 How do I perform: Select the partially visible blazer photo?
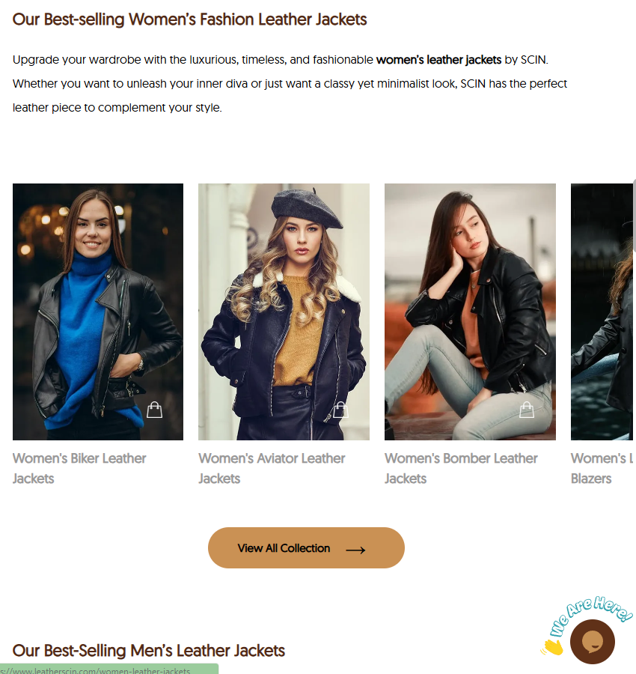602,312
